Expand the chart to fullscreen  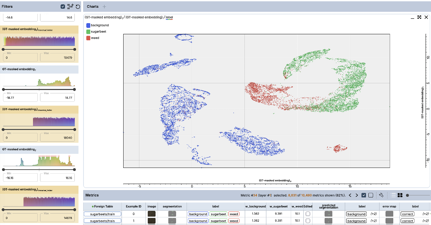click(x=419, y=17)
